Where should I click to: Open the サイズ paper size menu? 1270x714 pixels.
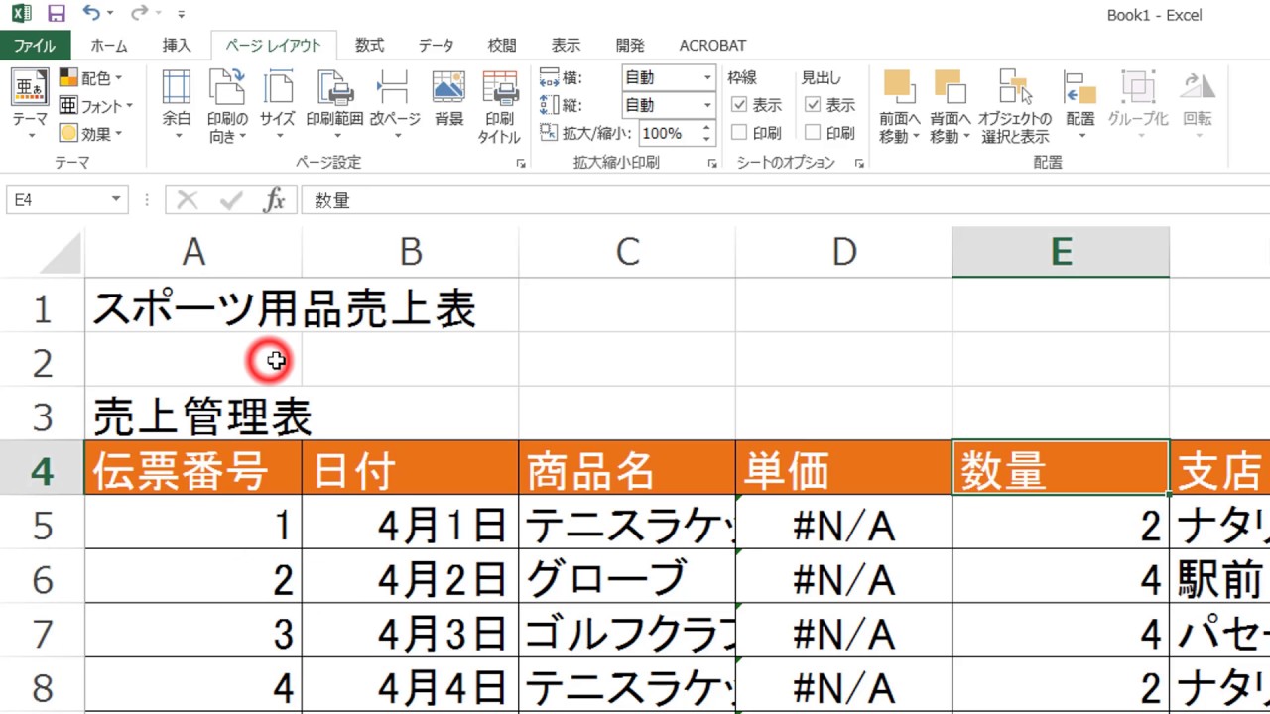click(278, 104)
